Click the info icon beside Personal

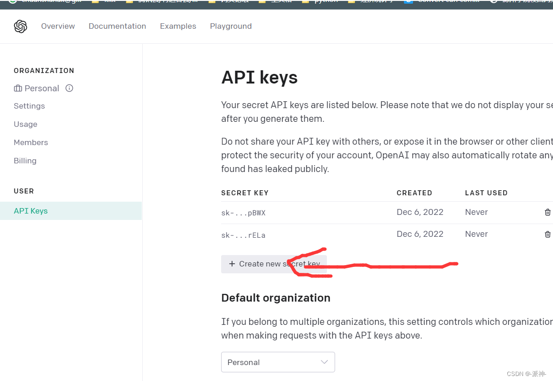click(69, 88)
